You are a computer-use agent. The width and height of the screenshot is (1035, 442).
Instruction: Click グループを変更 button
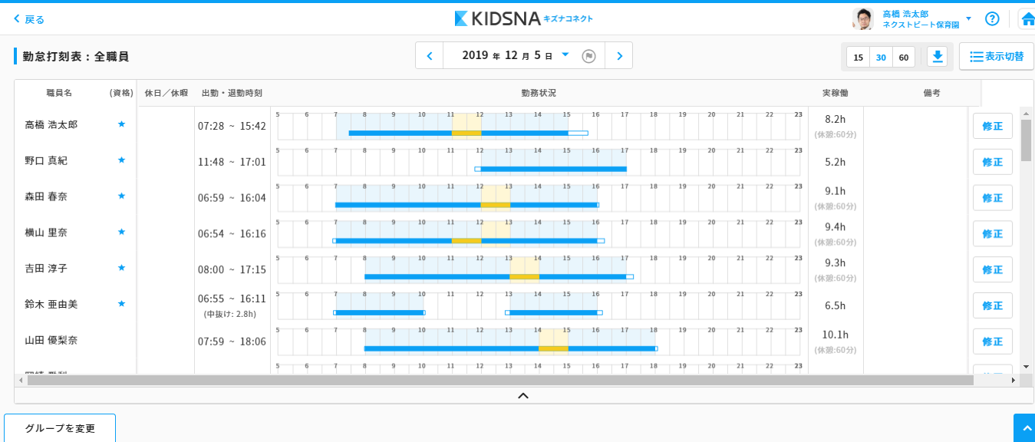point(60,428)
